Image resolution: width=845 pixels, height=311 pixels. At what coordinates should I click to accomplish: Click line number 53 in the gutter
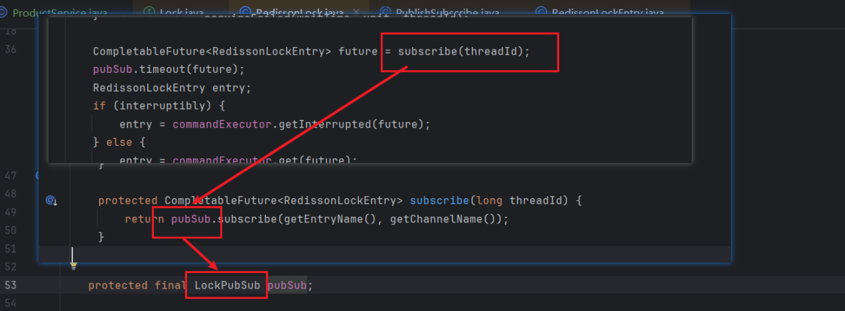[x=11, y=285]
